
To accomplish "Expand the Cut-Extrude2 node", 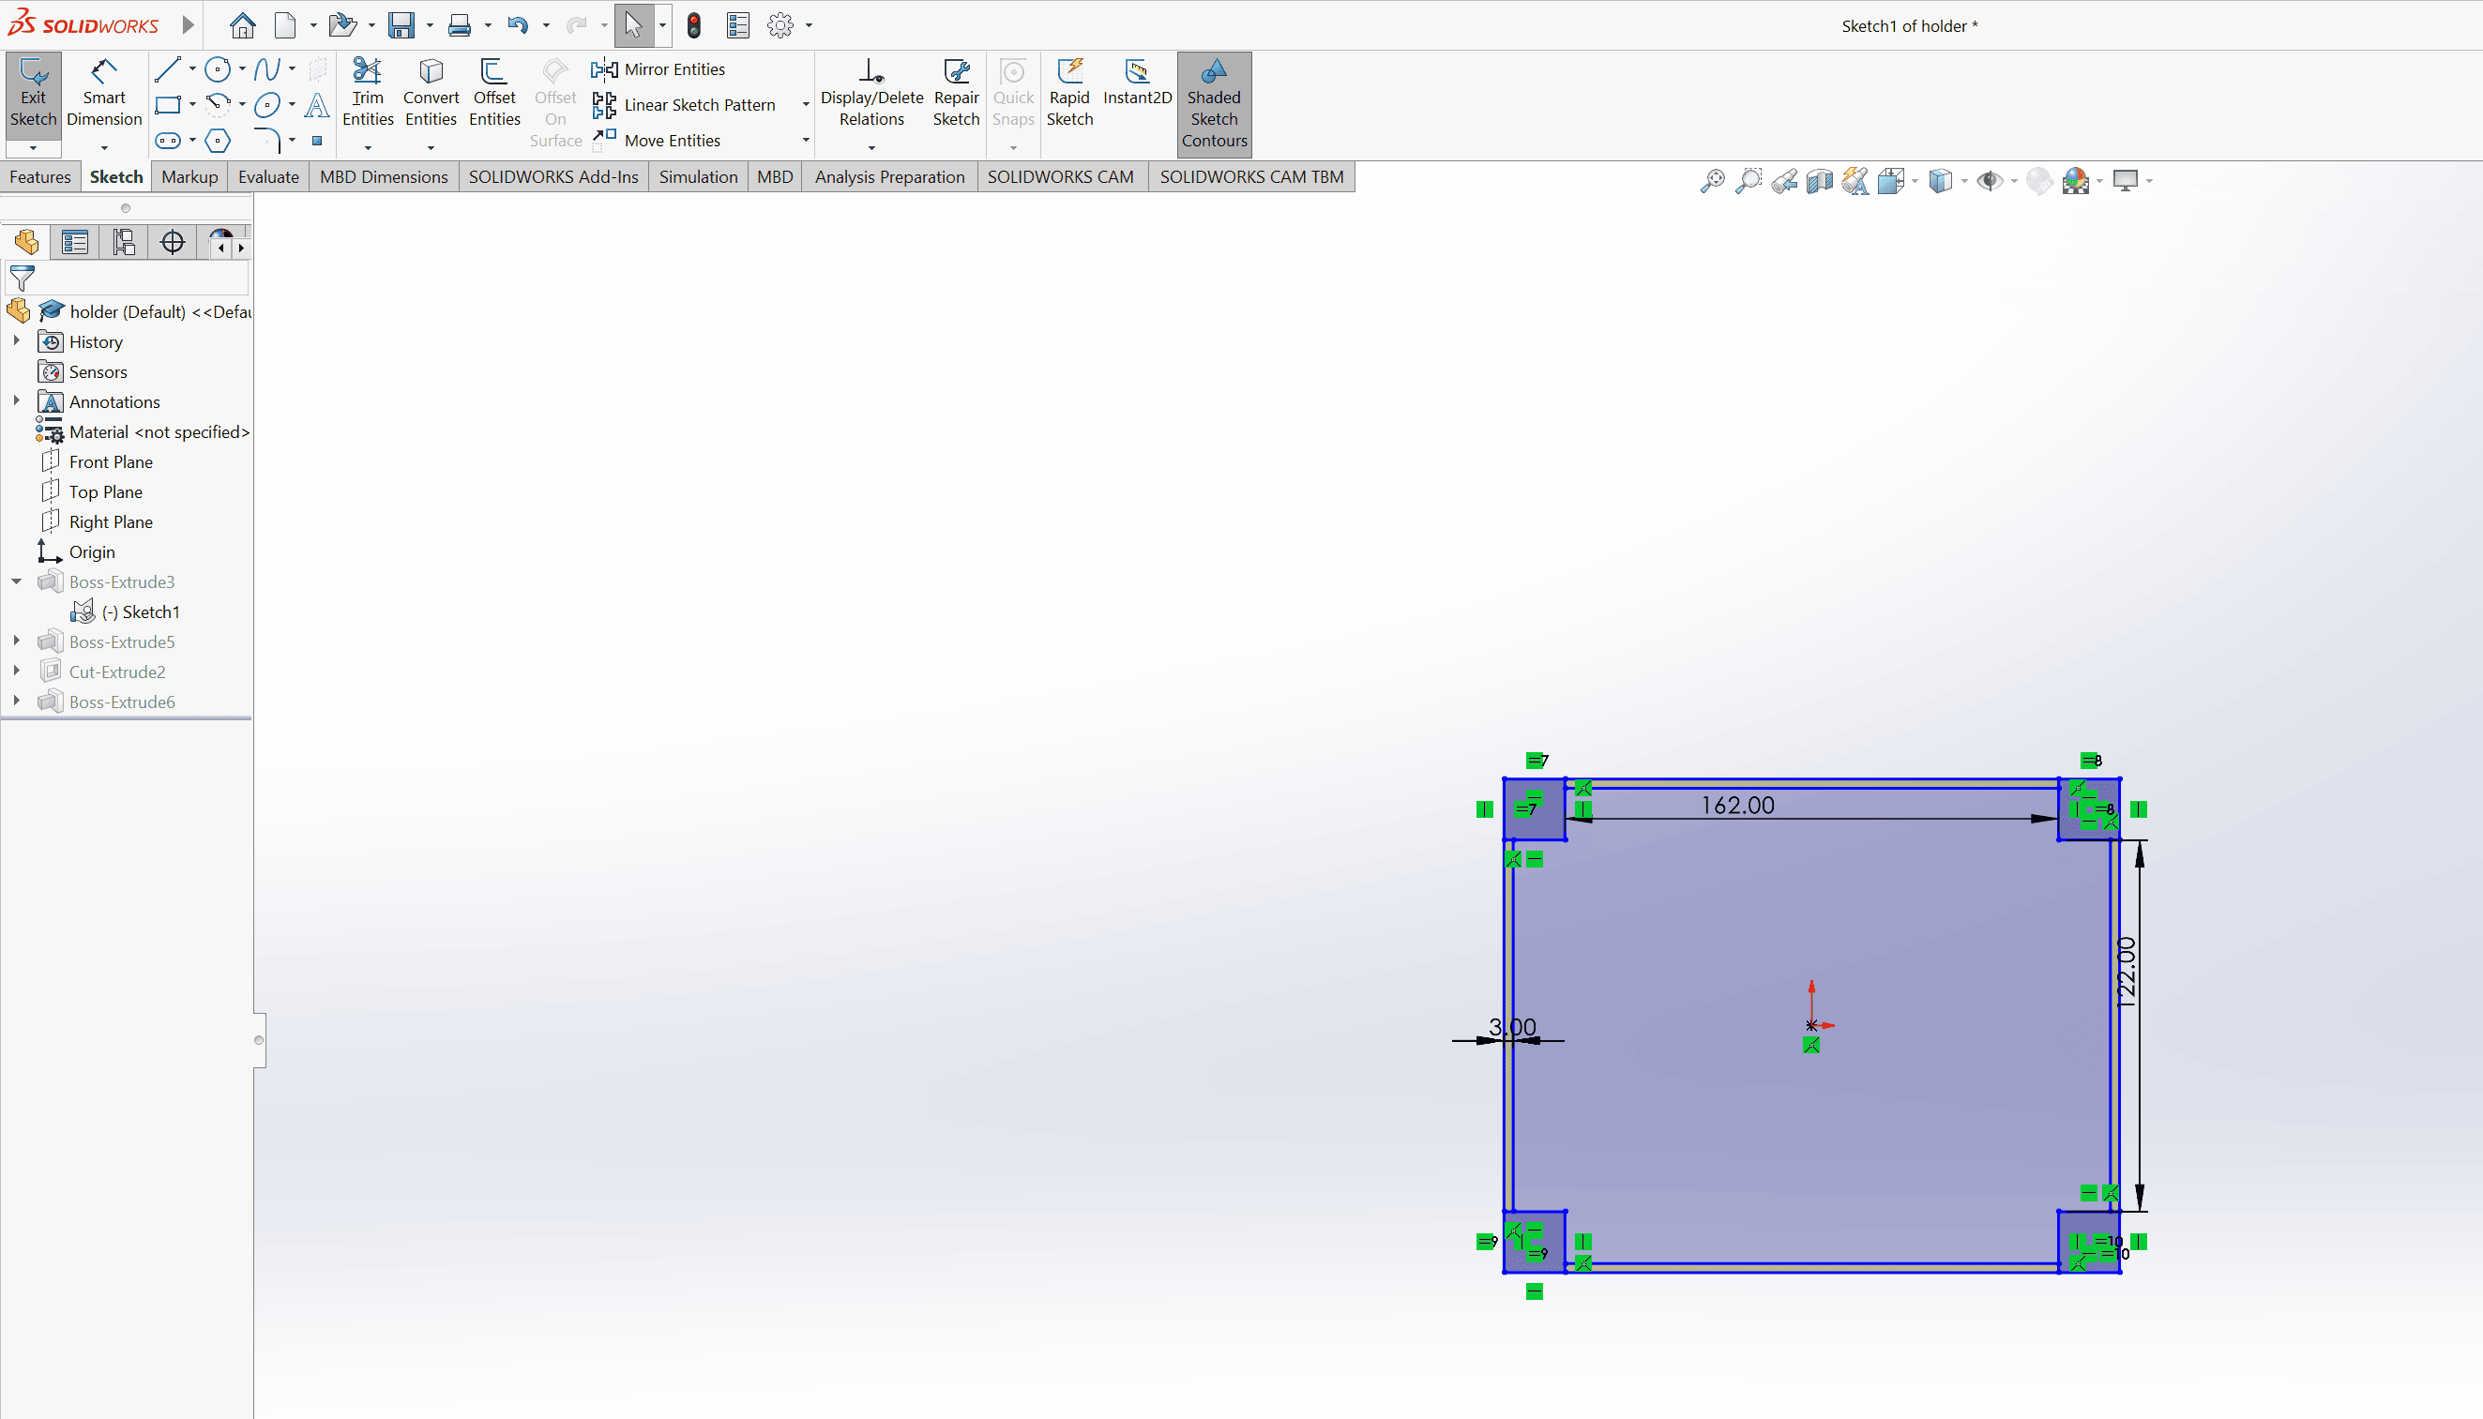I will 17,671.
